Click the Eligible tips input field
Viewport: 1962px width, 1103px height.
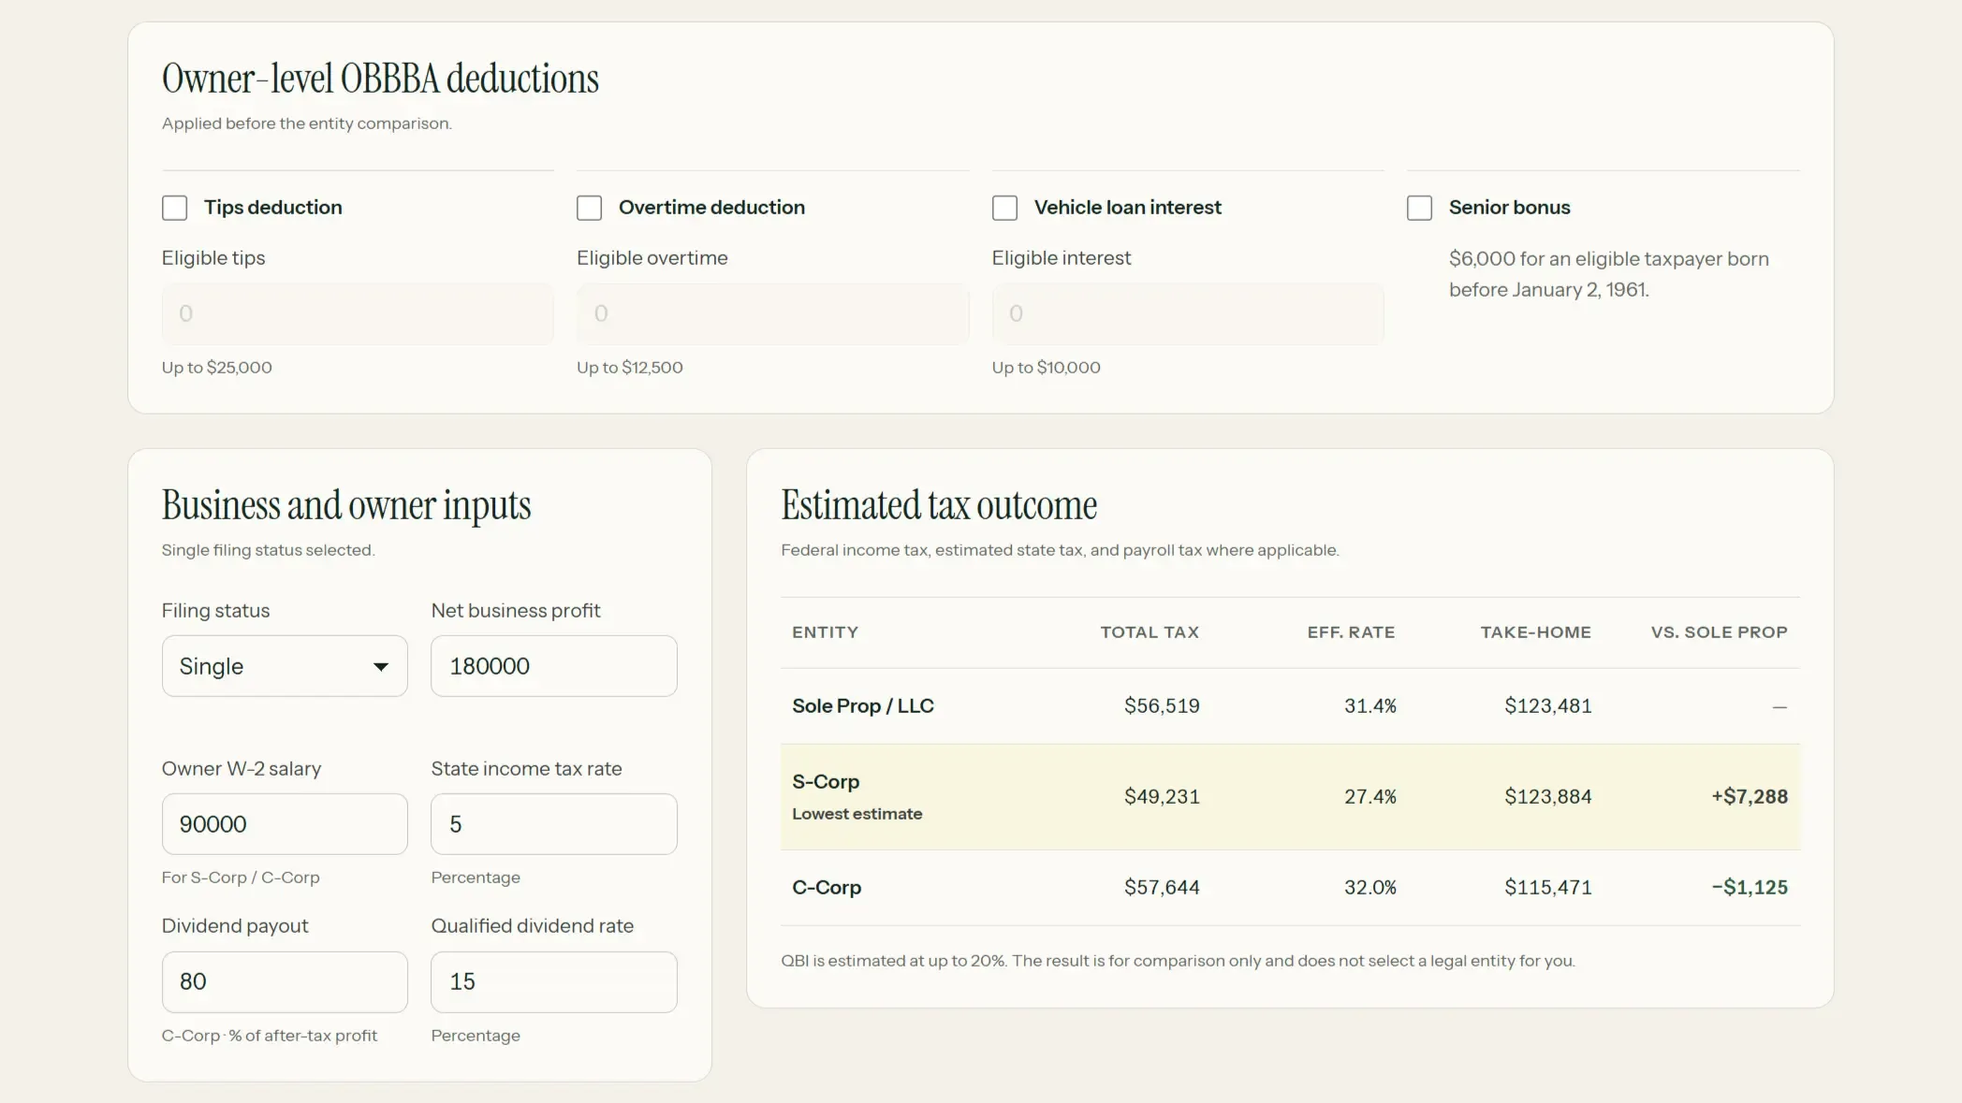358,314
